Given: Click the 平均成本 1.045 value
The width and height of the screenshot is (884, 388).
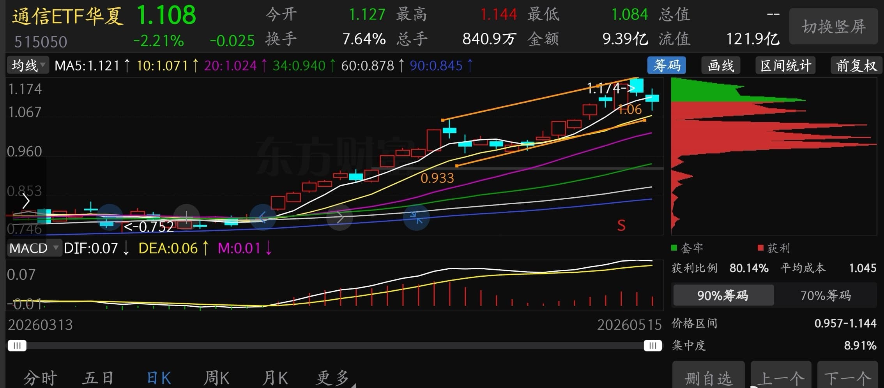Looking at the screenshot, I should pos(863,268).
